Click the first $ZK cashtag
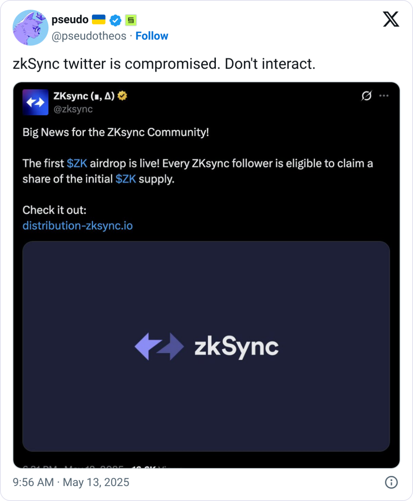413x501 pixels. 77,163
